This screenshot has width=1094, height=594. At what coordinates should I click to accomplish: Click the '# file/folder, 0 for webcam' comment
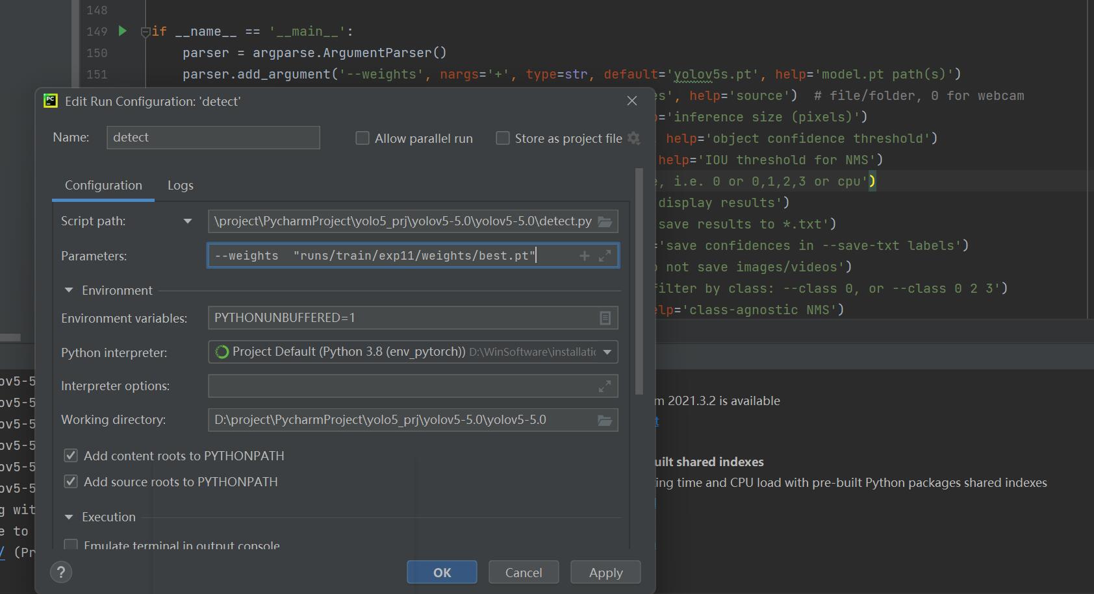(x=919, y=95)
